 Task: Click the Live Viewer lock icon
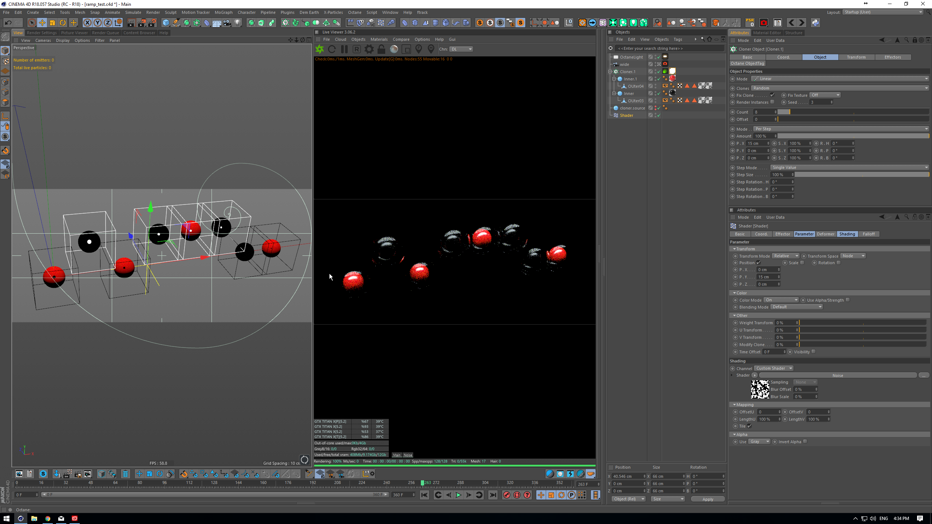click(381, 49)
